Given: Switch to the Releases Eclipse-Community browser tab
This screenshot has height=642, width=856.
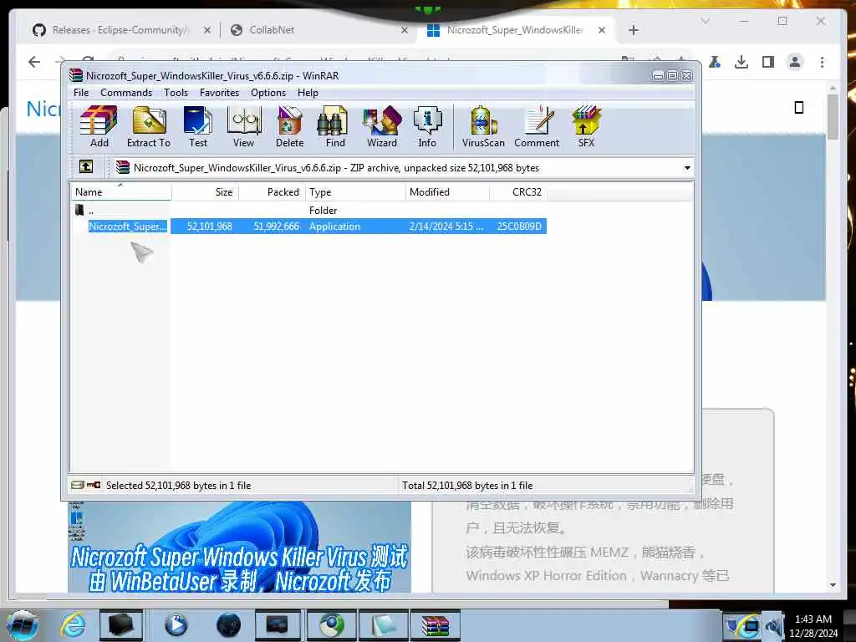Looking at the screenshot, I should click(x=122, y=30).
